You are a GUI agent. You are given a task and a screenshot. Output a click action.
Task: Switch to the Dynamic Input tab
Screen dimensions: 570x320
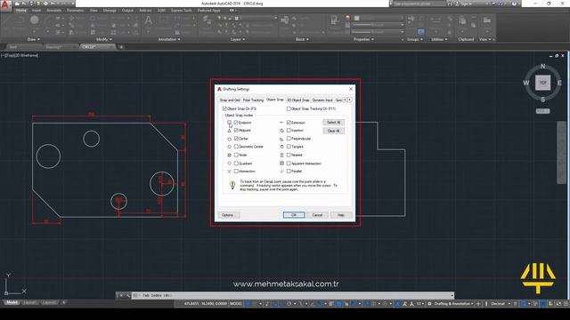pyautogui.click(x=322, y=100)
